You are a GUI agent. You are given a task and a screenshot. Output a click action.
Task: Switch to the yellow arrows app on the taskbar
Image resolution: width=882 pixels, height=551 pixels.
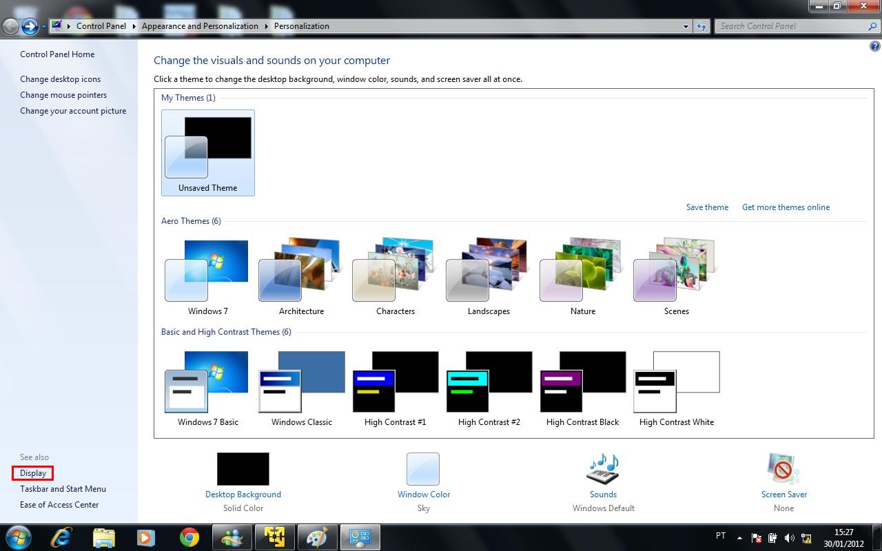(274, 537)
